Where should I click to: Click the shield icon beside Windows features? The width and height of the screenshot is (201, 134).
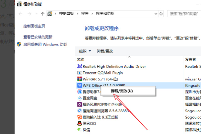coord(19,44)
